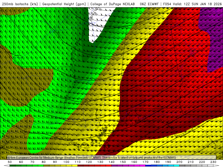Click the "200" value on the color scale
223x167 pixels.
click(179, 162)
